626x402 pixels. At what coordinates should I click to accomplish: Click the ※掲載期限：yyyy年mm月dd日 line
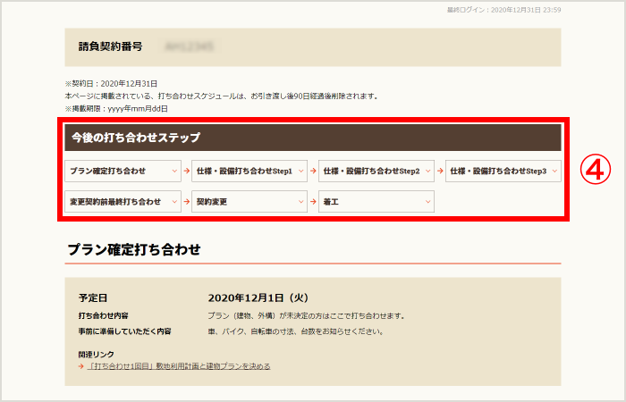[116, 108]
